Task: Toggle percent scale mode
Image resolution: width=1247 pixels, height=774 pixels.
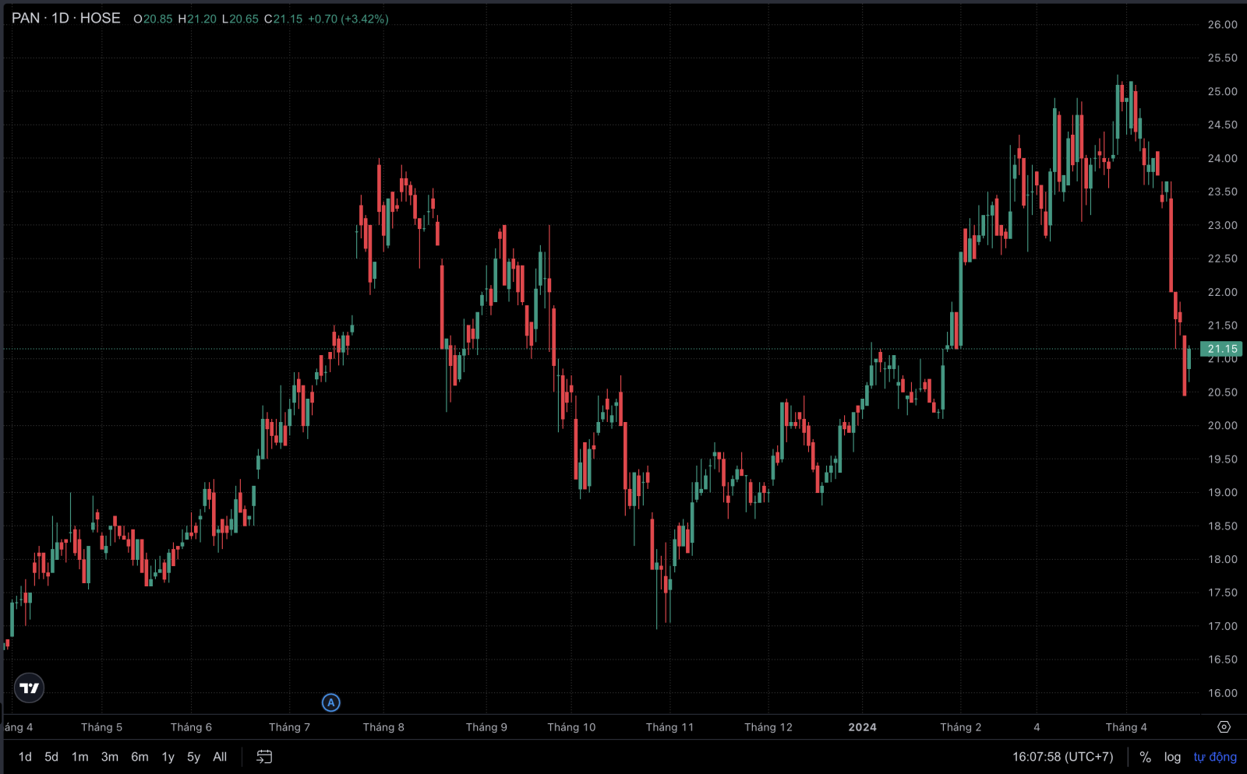Action: pos(1145,757)
